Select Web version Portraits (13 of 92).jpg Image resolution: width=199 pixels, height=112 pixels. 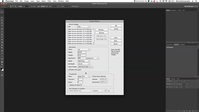point(80,35)
